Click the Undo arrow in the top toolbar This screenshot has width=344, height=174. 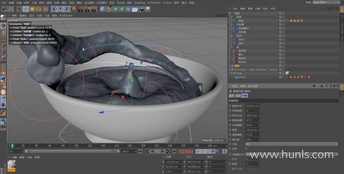point(5,9)
